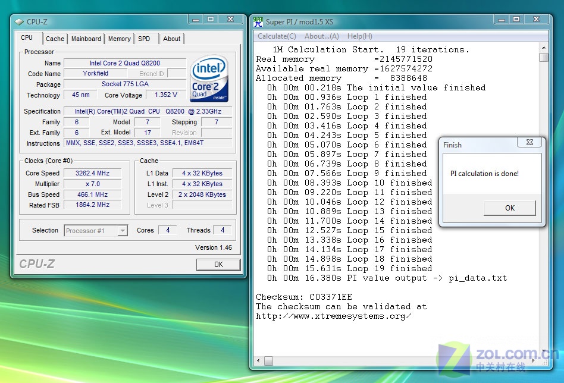This screenshot has height=383, width=564.
Task: Click the http://www.xtremesystems.org/ text
Action: click(x=334, y=316)
